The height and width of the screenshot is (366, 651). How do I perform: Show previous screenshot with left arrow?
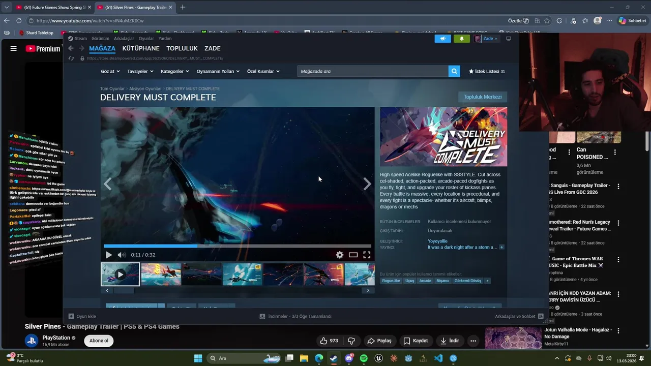[107, 184]
